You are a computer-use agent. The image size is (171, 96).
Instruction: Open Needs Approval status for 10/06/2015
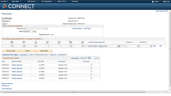coord(17,78)
